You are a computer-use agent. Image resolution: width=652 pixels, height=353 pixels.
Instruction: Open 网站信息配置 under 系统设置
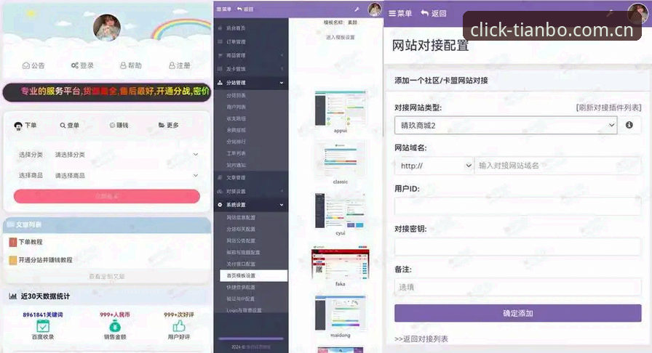point(241,218)
